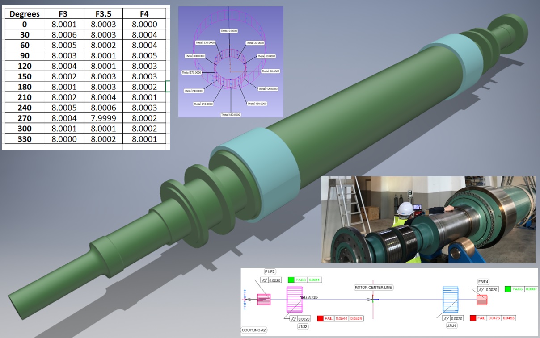Select the runout symbol in F3/F4 tolerance frame
The image size is (540, 338).
pyautogui.click(x=481, y=289)
